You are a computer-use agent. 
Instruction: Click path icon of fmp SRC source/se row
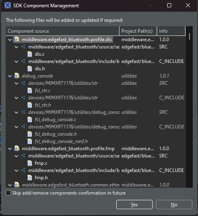point(23,156)
